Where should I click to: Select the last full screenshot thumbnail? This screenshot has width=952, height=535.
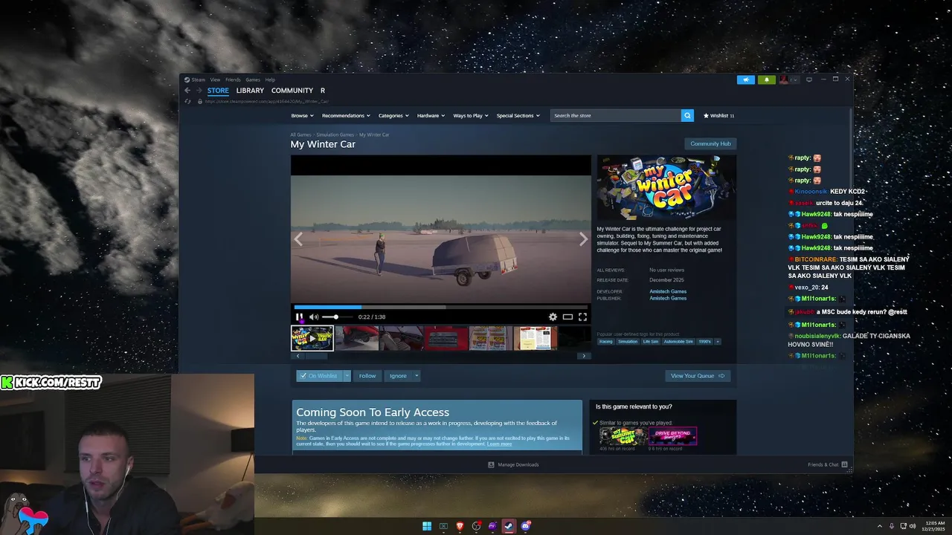point(535,338)
